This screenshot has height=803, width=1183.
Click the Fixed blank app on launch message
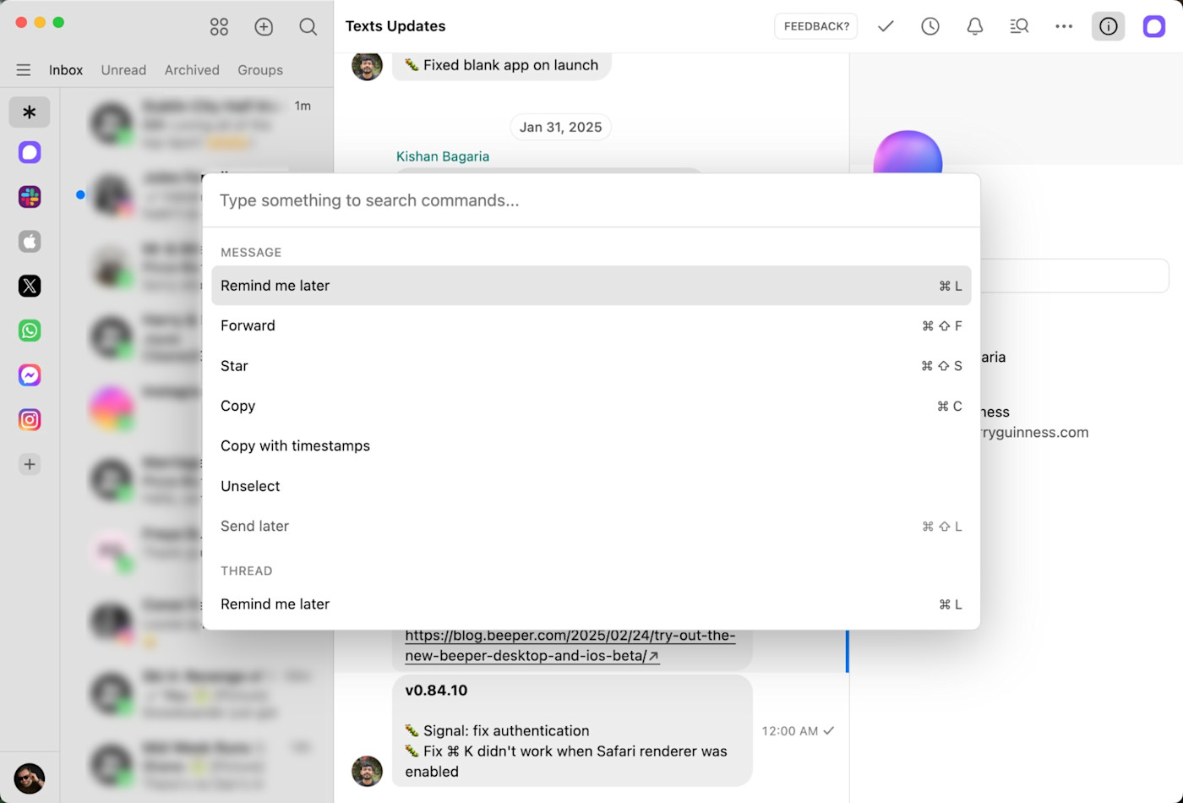pos(502,65)
